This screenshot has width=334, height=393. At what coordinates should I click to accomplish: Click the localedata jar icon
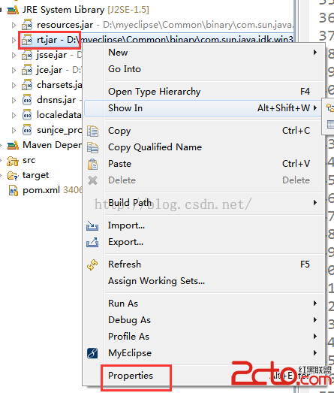pos(27,115)
